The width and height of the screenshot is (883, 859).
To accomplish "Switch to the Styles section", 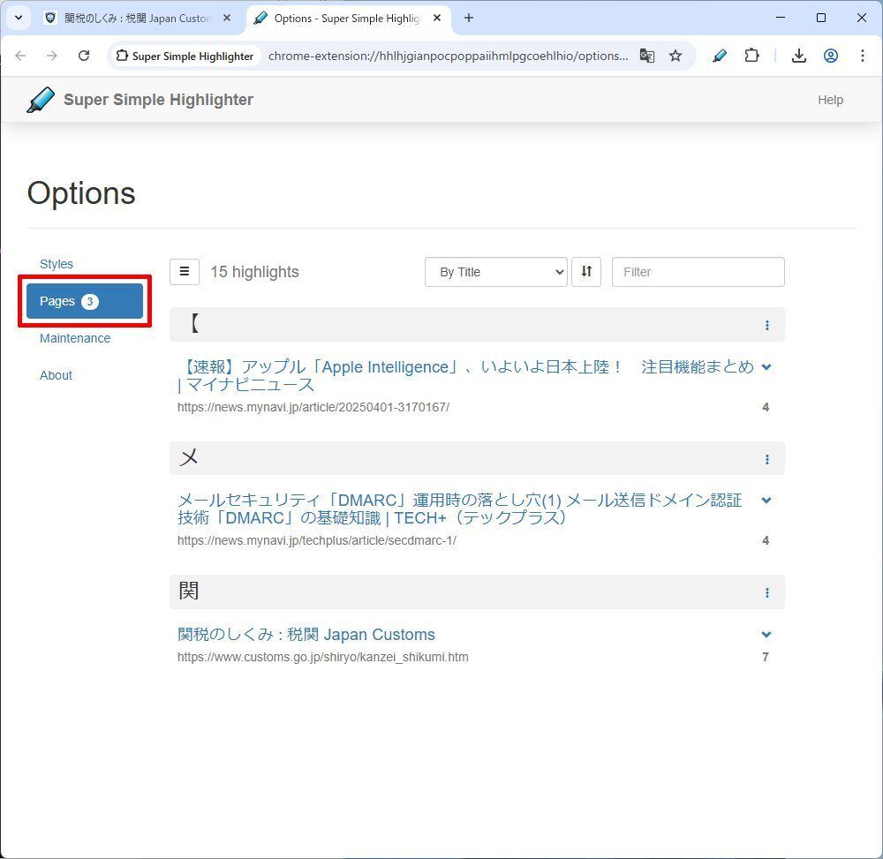I will [x=57, y=264].
